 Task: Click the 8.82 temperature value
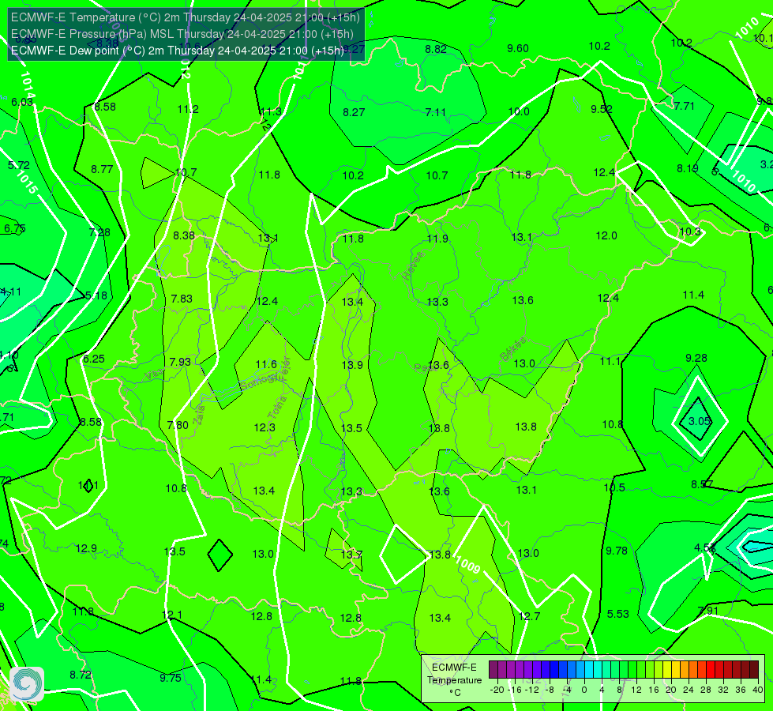[436, 49]
